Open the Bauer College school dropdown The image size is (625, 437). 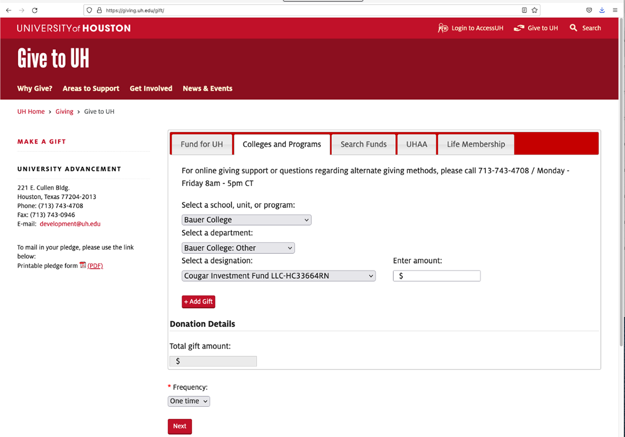point(246,220)
